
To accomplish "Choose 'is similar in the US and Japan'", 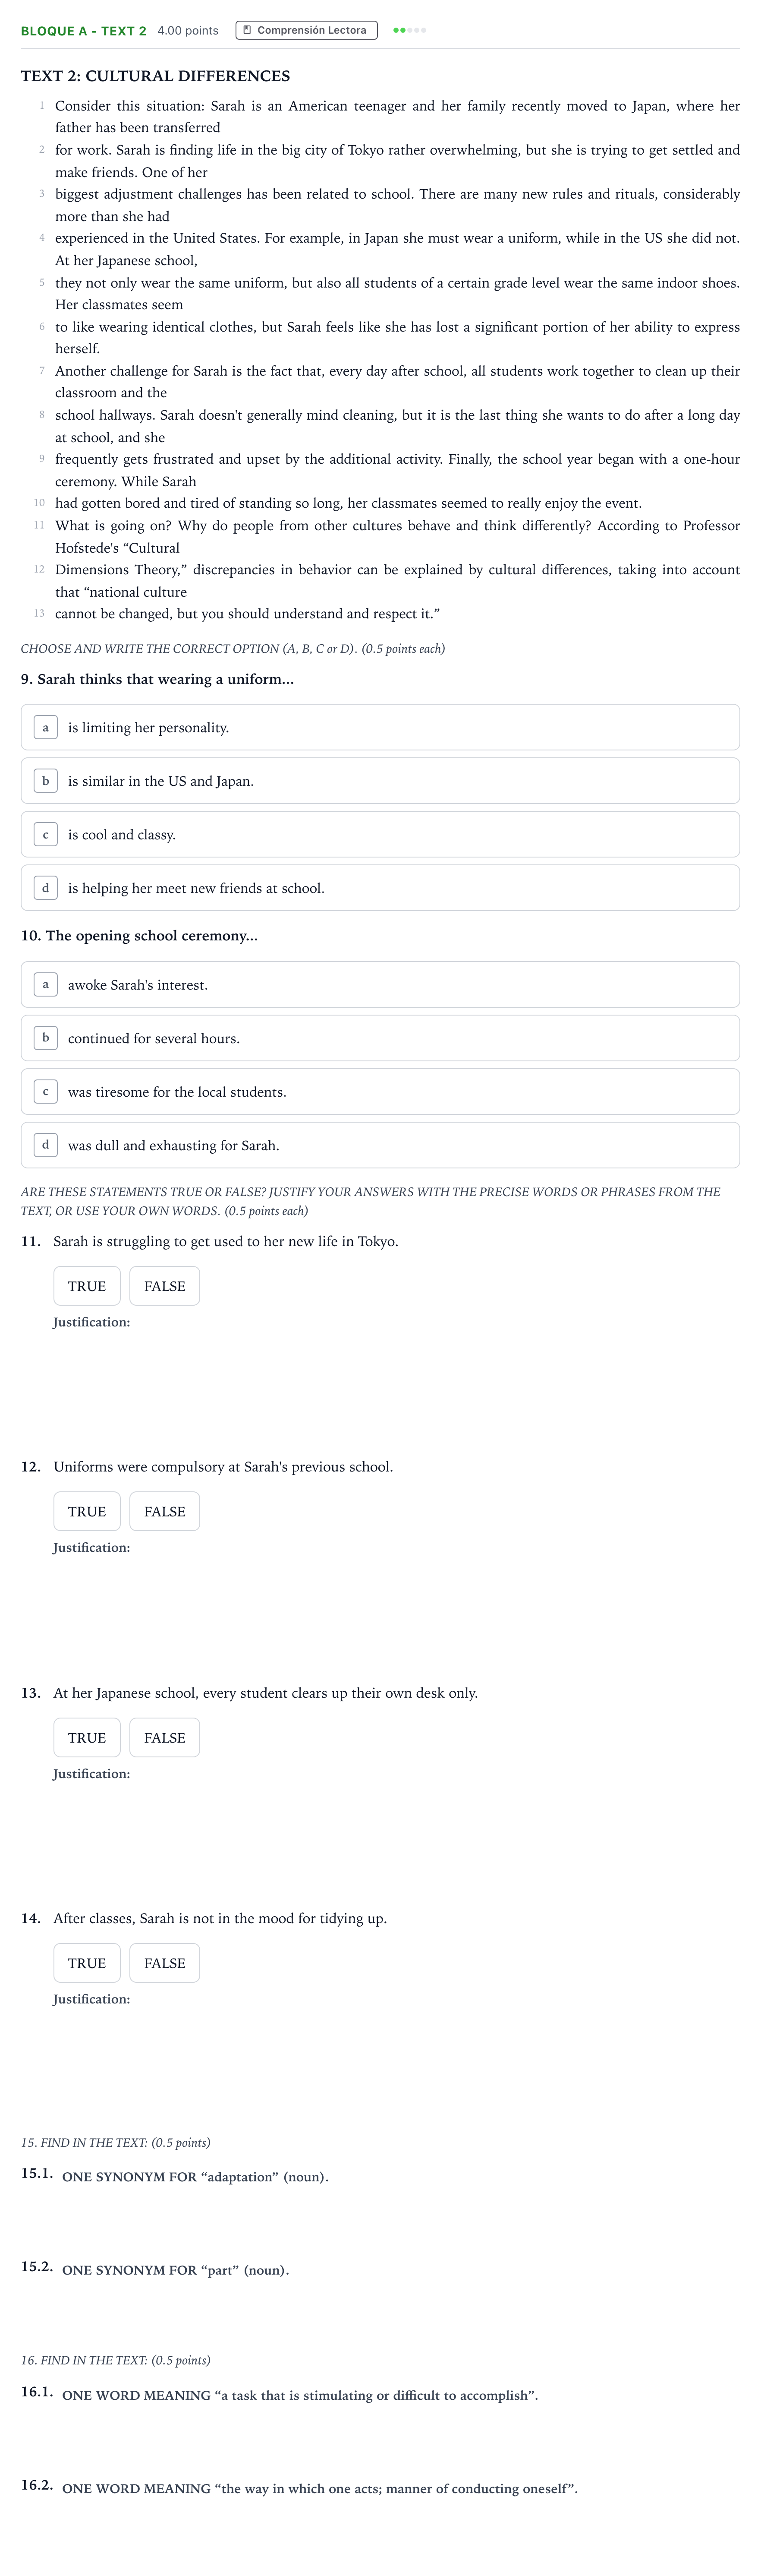I will click(380, 781).
